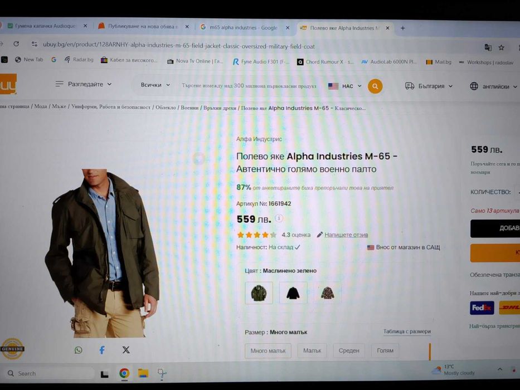Open the Google G bookmark icon
This screenshot has height=390, width=520.
pos(54,60)
